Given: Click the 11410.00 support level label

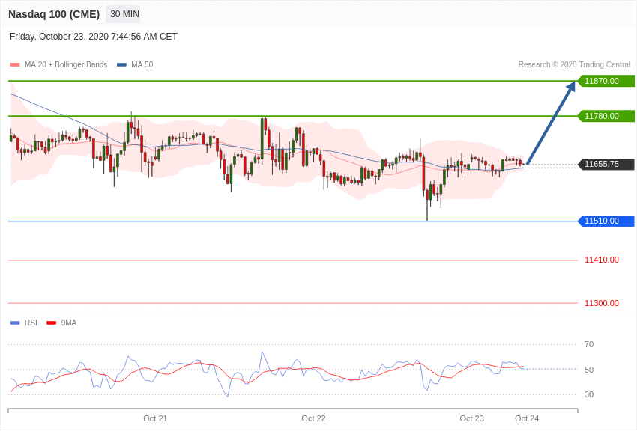Looking at the screenshot, I should pos(602,260).
